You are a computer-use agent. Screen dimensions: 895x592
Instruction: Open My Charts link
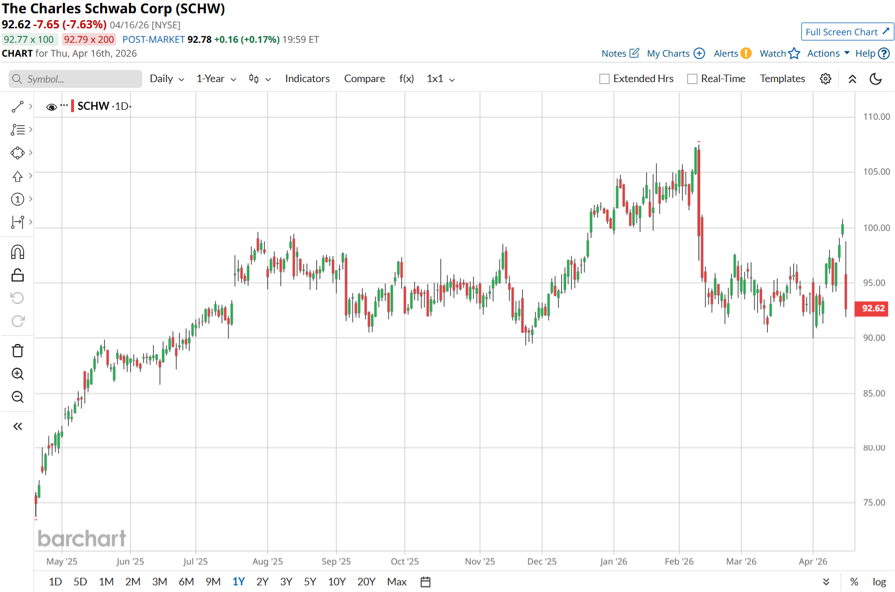(676, 53)
